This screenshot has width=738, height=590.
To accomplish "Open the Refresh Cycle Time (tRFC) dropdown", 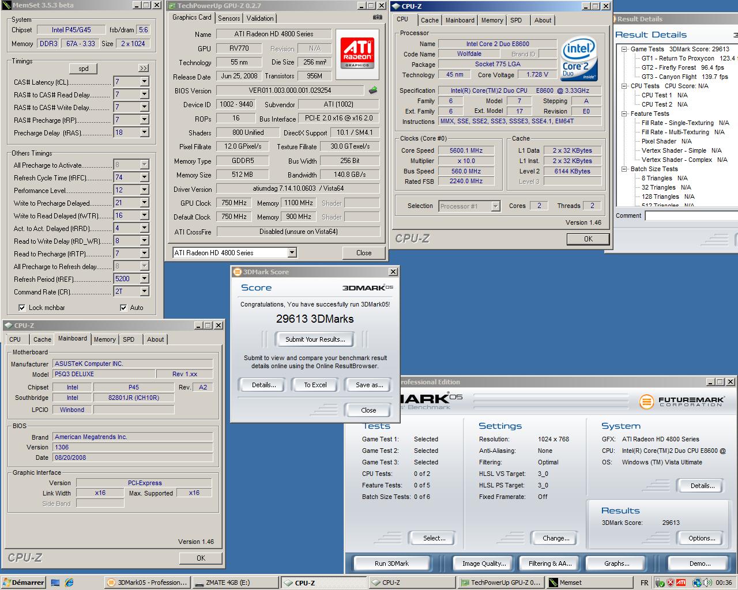I will click(x=144, y=177).
